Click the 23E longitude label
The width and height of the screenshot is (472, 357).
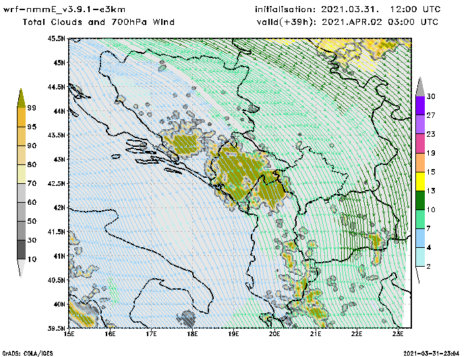coord(398,334)
